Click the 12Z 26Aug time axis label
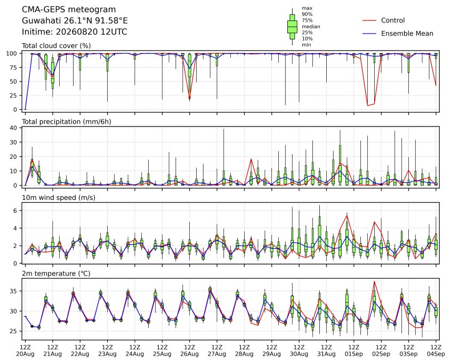Screen dimensions: 451x363 (190, 351)
